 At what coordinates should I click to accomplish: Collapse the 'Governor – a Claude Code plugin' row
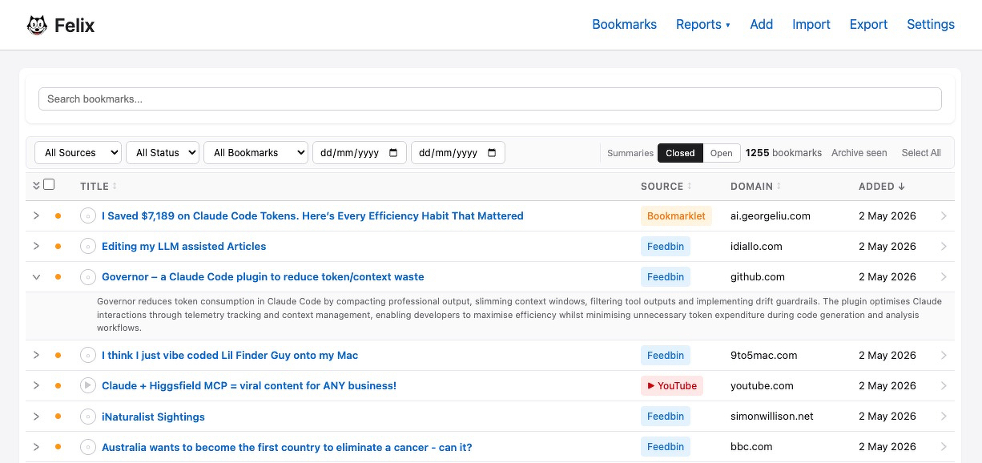(36, 276)
